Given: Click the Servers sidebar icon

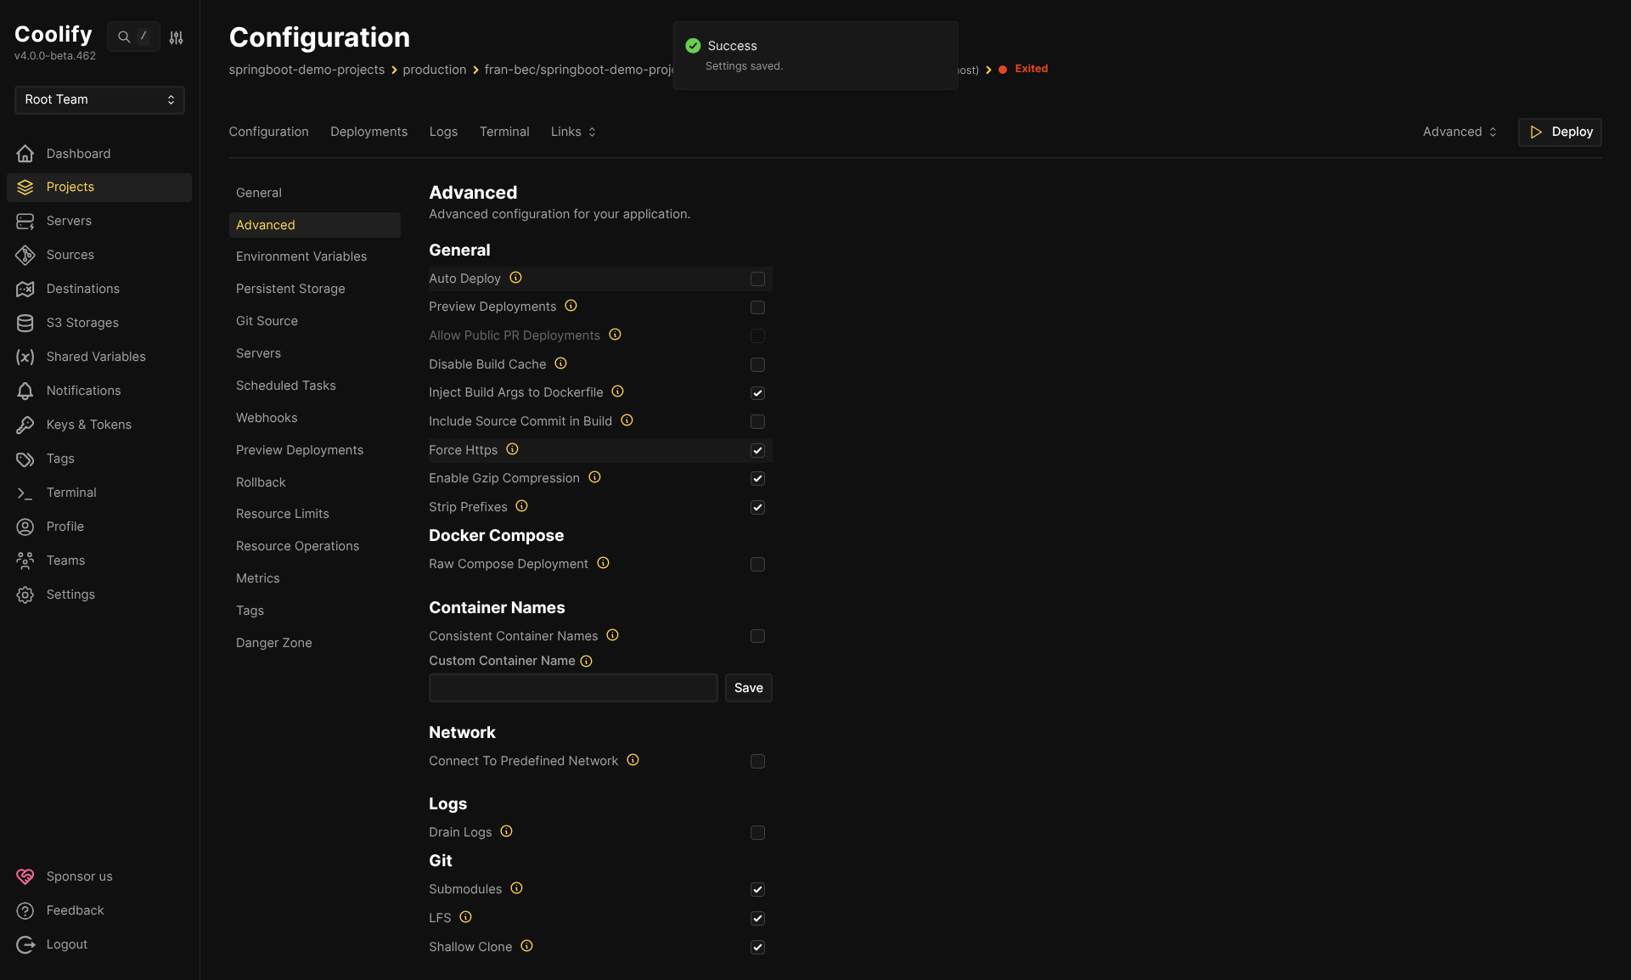Looking at the screenshot, I should click(x=25, y=221).
